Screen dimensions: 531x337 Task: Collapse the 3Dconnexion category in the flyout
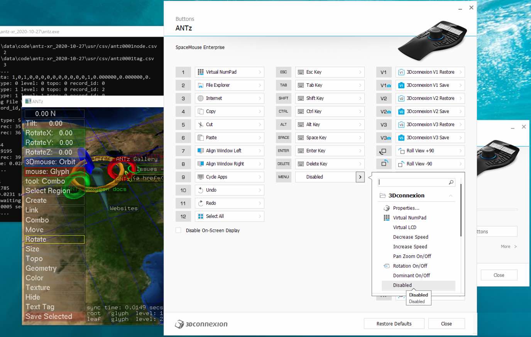[451, 196]
